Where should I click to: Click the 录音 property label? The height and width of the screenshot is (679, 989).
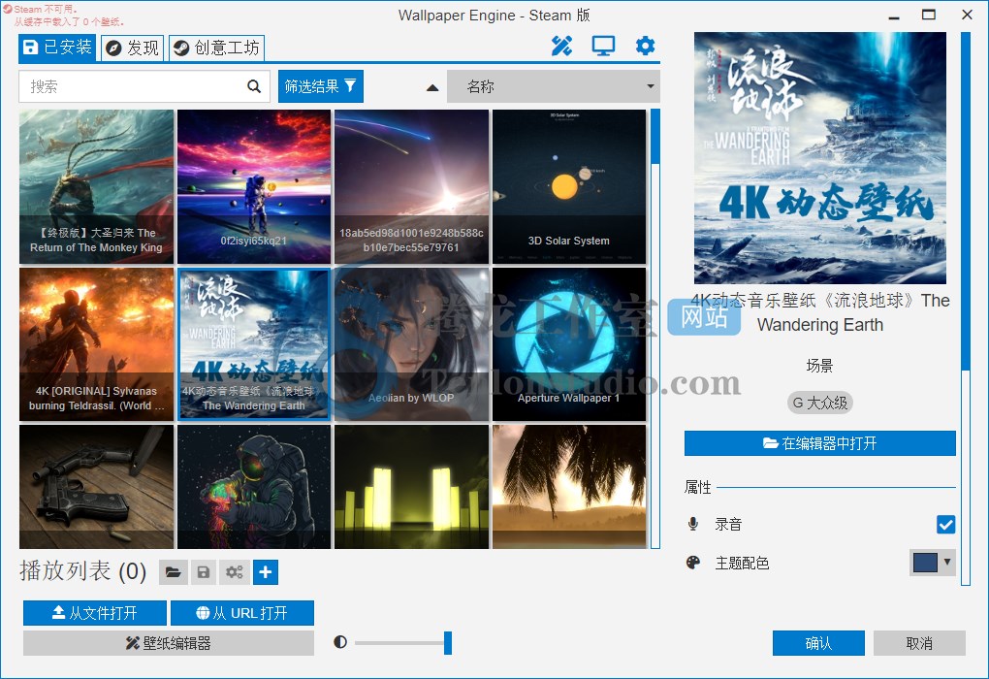pyautogui.click(x=728, y=525)
